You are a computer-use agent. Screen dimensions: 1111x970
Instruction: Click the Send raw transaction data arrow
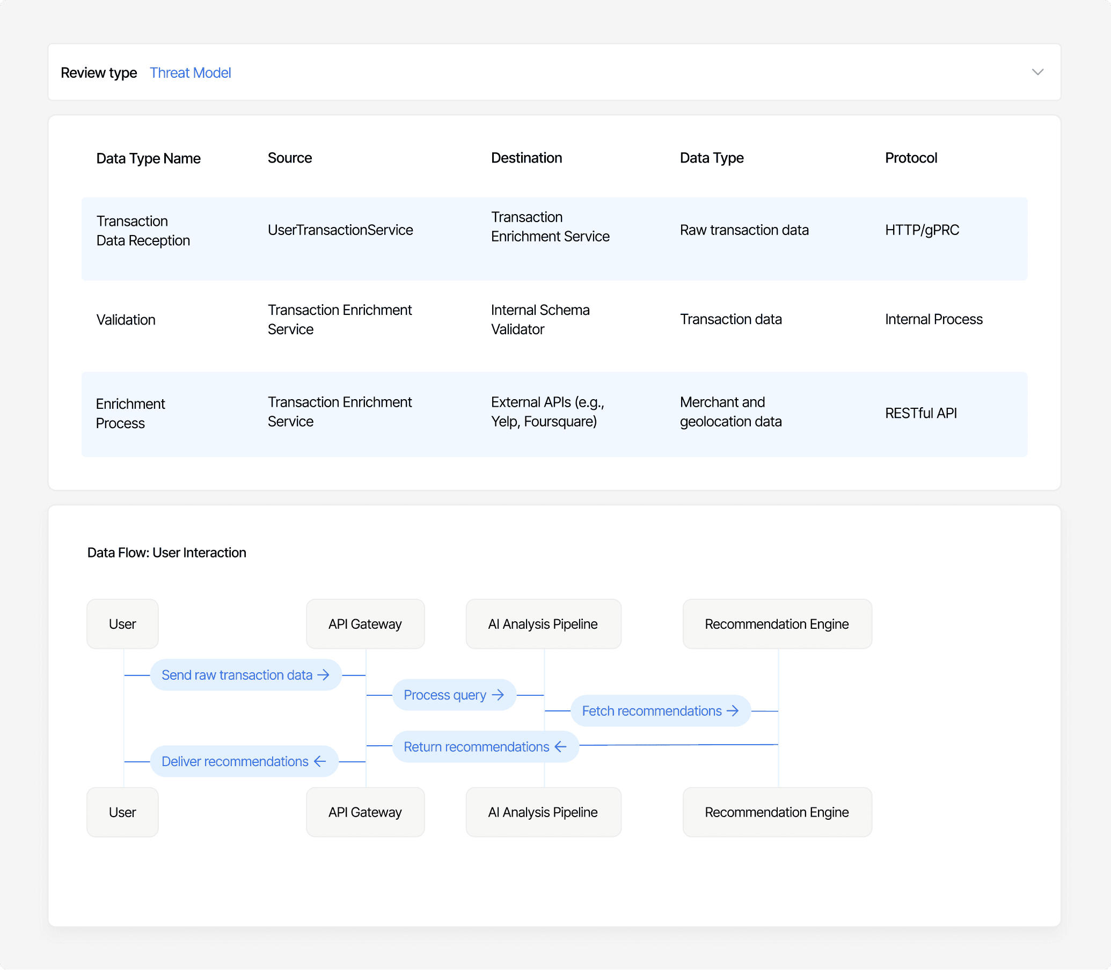tap(323, 674)
